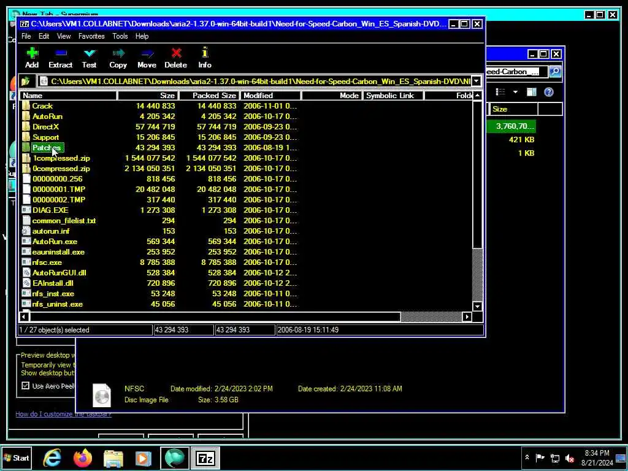Sort by the Name column header
This screenshot has width=628, height=471.
coord(69,95)
